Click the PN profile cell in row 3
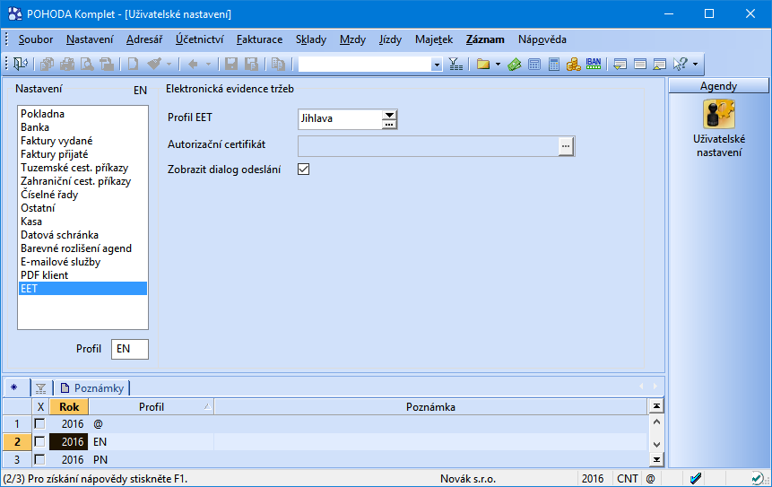 click(x=152, y=459)
